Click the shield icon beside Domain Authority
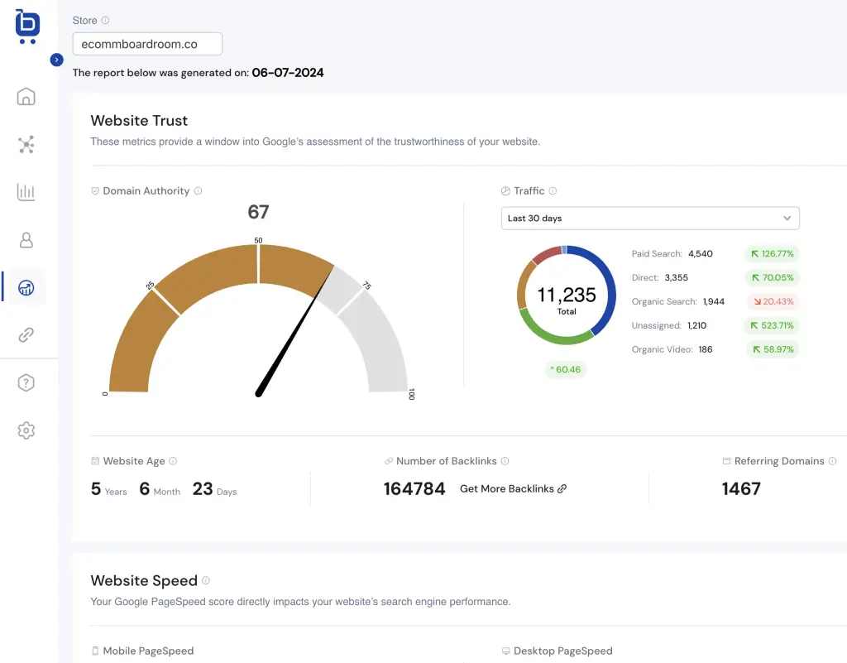This screenshot has width=847, height=663. (x=95, y=190)
